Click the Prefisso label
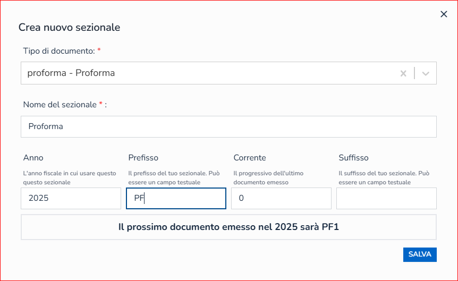Screen dimensions: 458x281 143,158
